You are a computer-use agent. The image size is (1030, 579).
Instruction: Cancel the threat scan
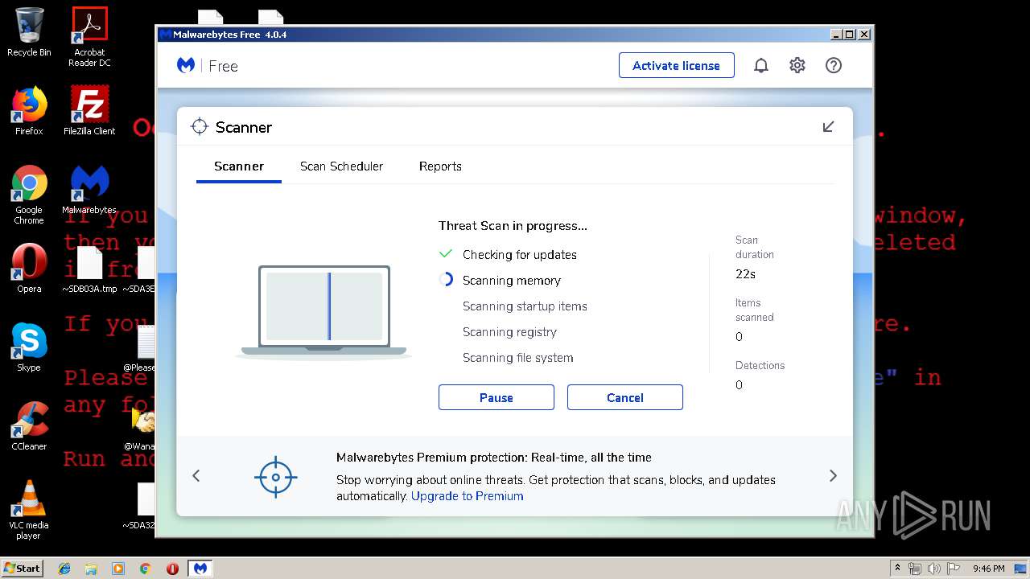625,397
